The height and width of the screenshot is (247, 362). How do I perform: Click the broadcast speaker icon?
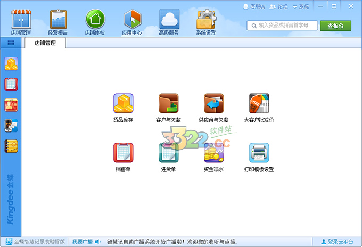click(x=98, y=242)
